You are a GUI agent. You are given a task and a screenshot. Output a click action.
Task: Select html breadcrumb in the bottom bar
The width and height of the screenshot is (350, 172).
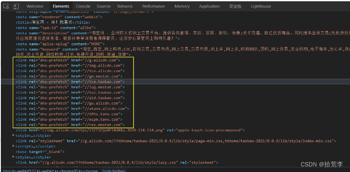51,171
